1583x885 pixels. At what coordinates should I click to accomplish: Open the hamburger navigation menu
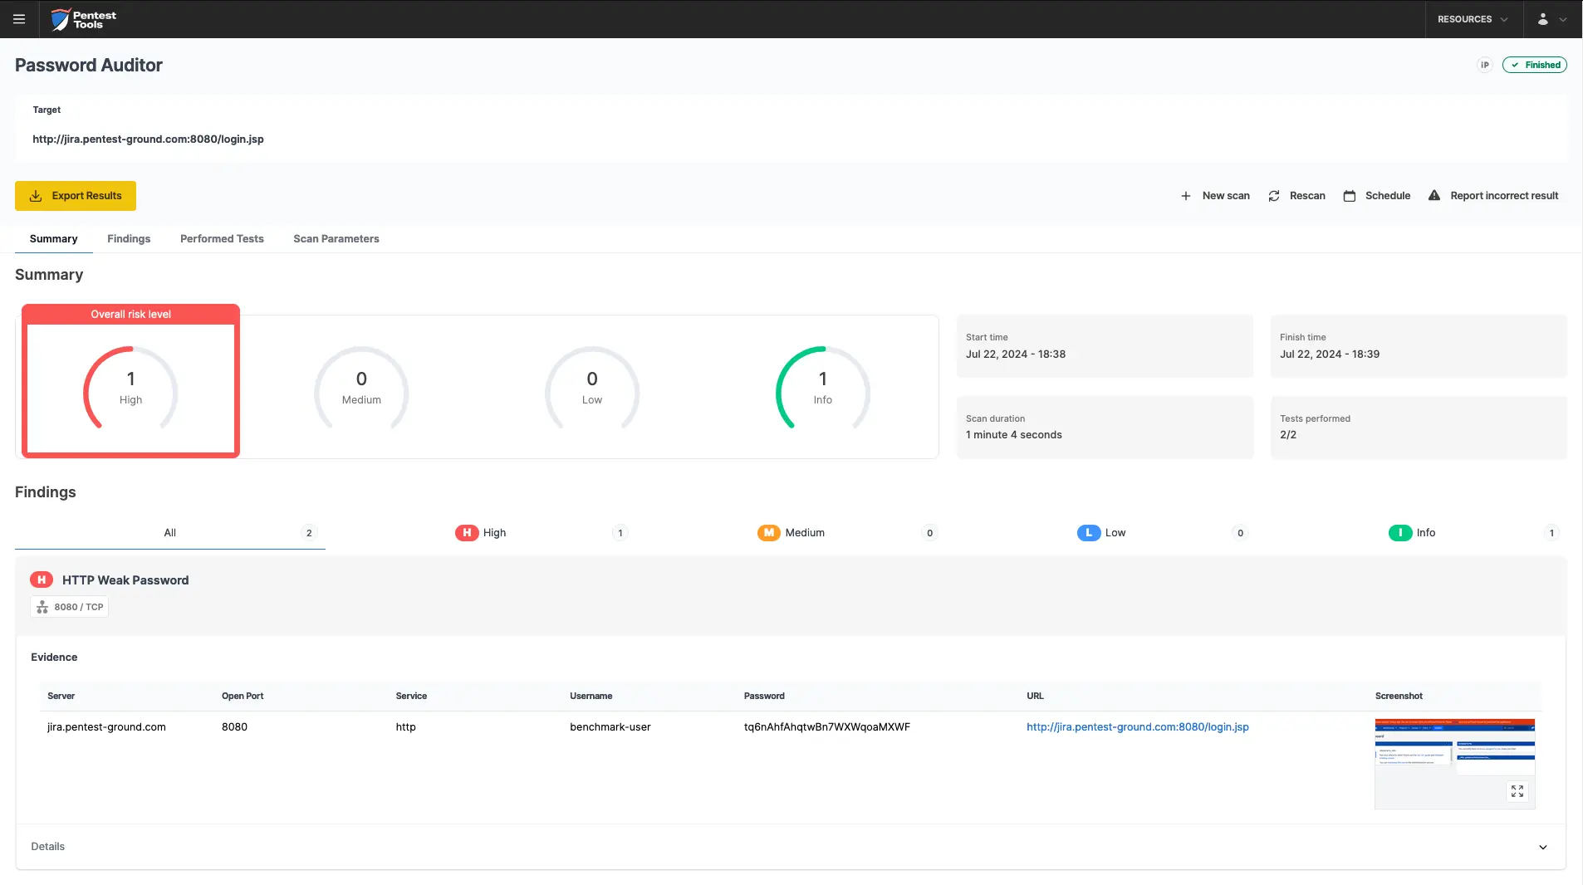19,19
